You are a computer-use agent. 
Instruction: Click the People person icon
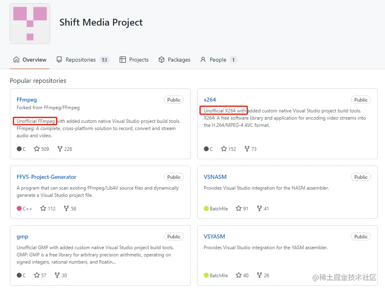203,60
